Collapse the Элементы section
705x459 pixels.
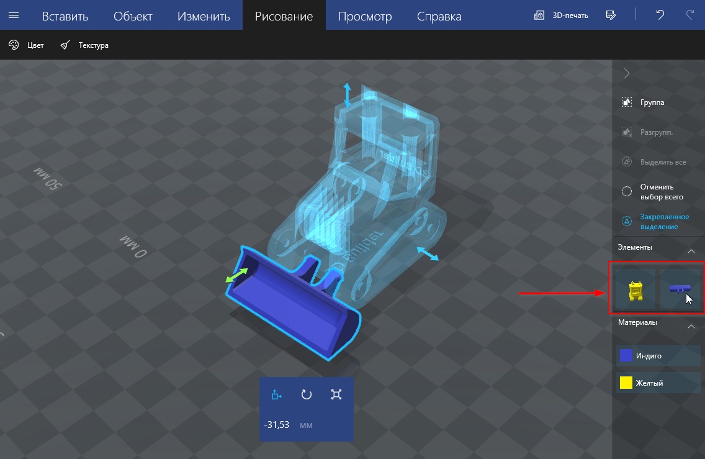[x=691, y=251]
